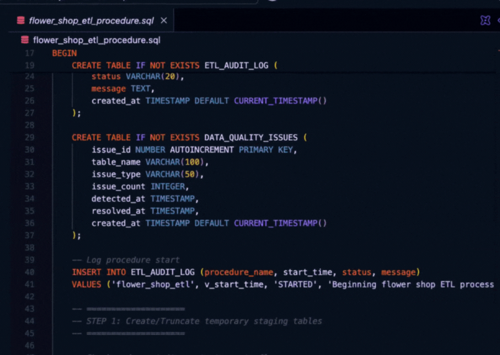Jump to the sticky BEGIN line header
The height and width of the screenshot is (355, 500).
point(64,53)
